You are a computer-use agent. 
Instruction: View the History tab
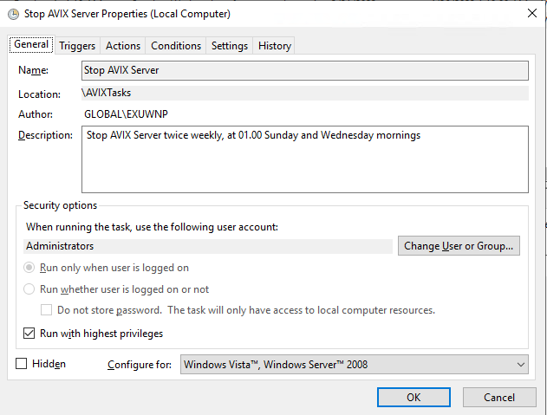point(275,46)
